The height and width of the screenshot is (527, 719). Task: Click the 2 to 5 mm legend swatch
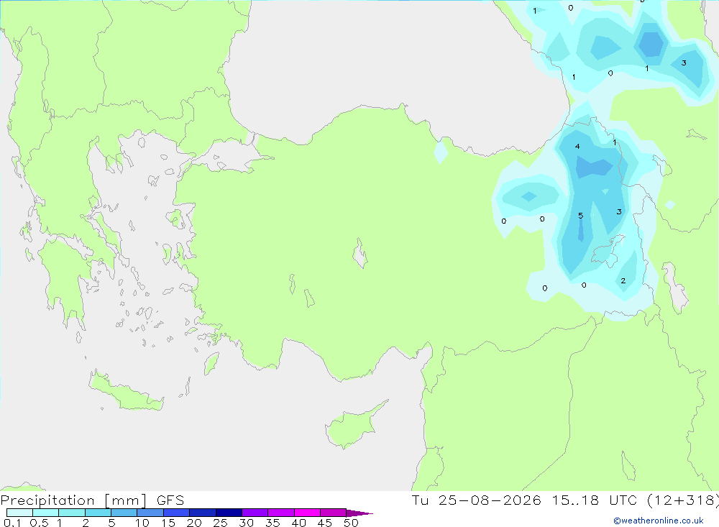pyautogui.click(x=98, y=513)
